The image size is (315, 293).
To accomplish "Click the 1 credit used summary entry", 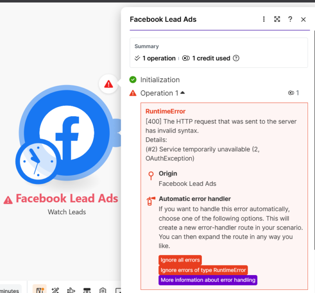I will 206,58.
